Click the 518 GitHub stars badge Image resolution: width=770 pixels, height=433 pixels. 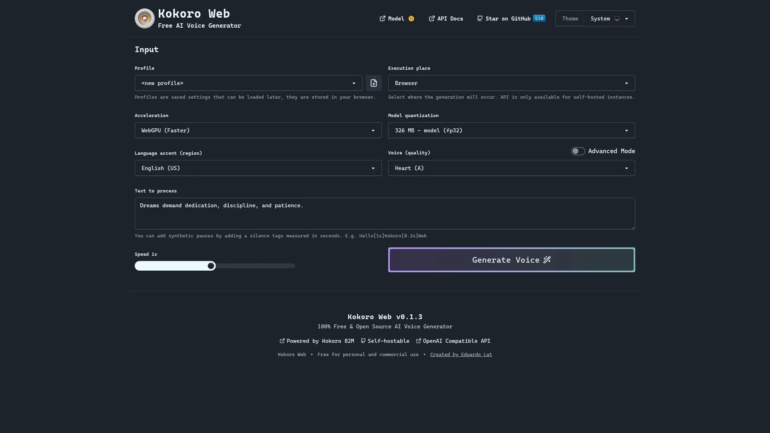pyautogui.click(x=539, y=18)
